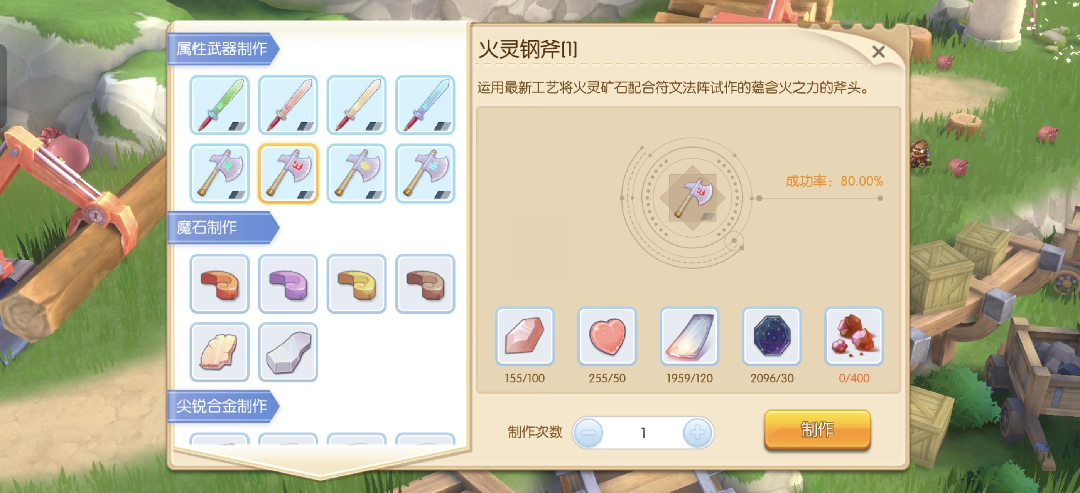Screen dimensions: 1080x493
Task: Increase craft count with plus button
Action: click(698, 432)
